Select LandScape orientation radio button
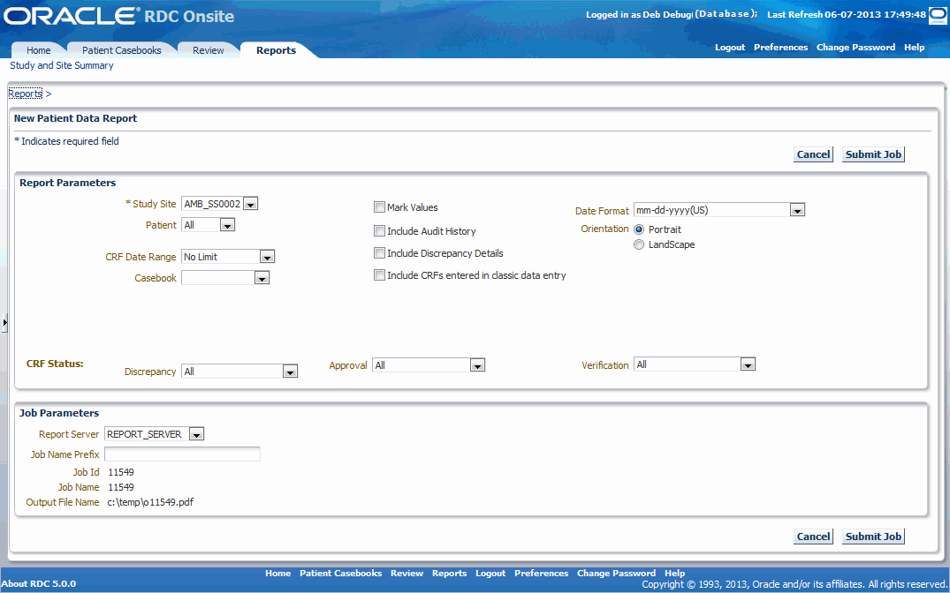Viewport: 950px width, 593px height. point(639,244)
